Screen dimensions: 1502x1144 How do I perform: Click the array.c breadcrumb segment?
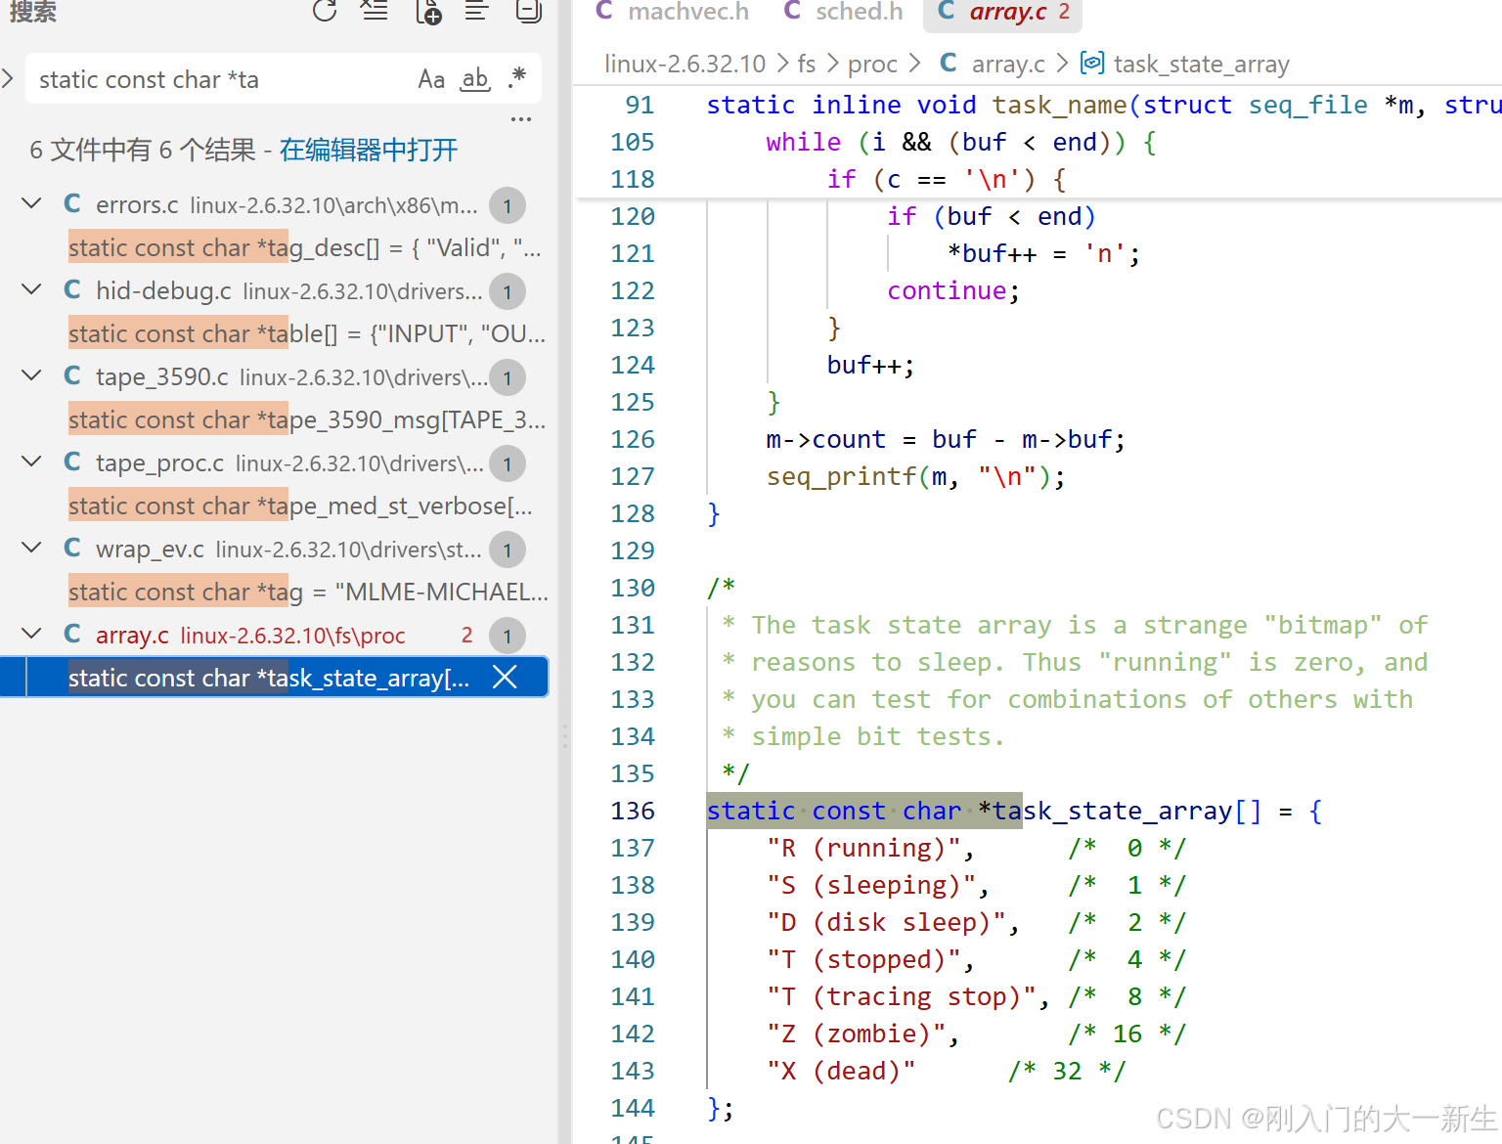[x=1007, y=64]
